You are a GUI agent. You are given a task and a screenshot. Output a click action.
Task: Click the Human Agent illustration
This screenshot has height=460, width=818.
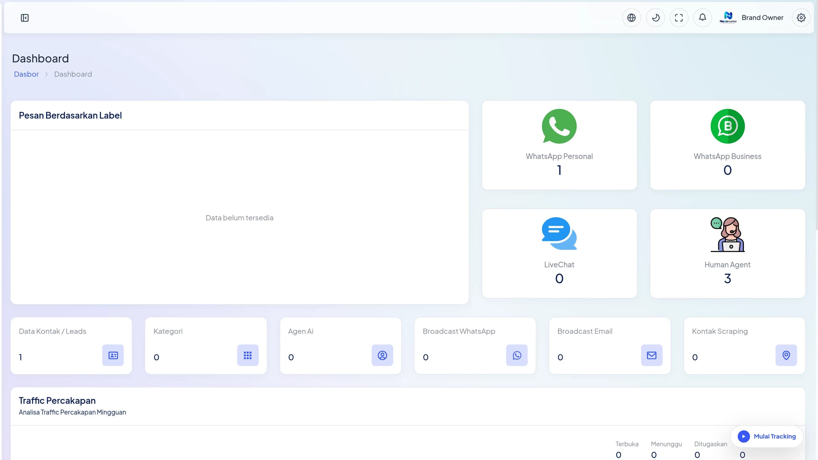[x=728, y=234]
